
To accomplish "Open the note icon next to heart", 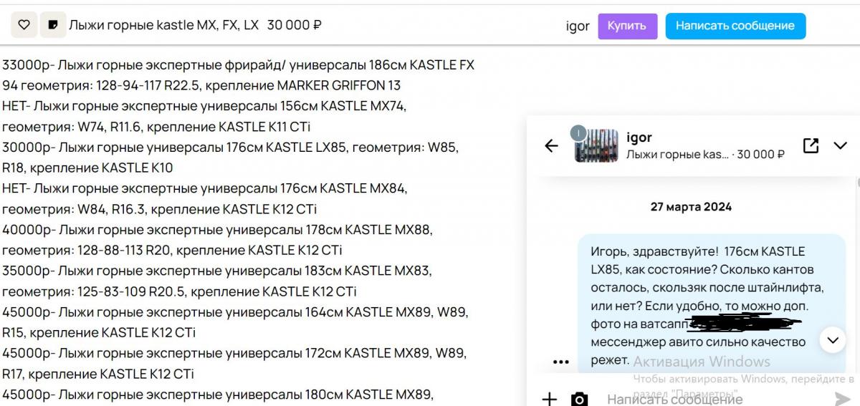I will coord(53,25).
